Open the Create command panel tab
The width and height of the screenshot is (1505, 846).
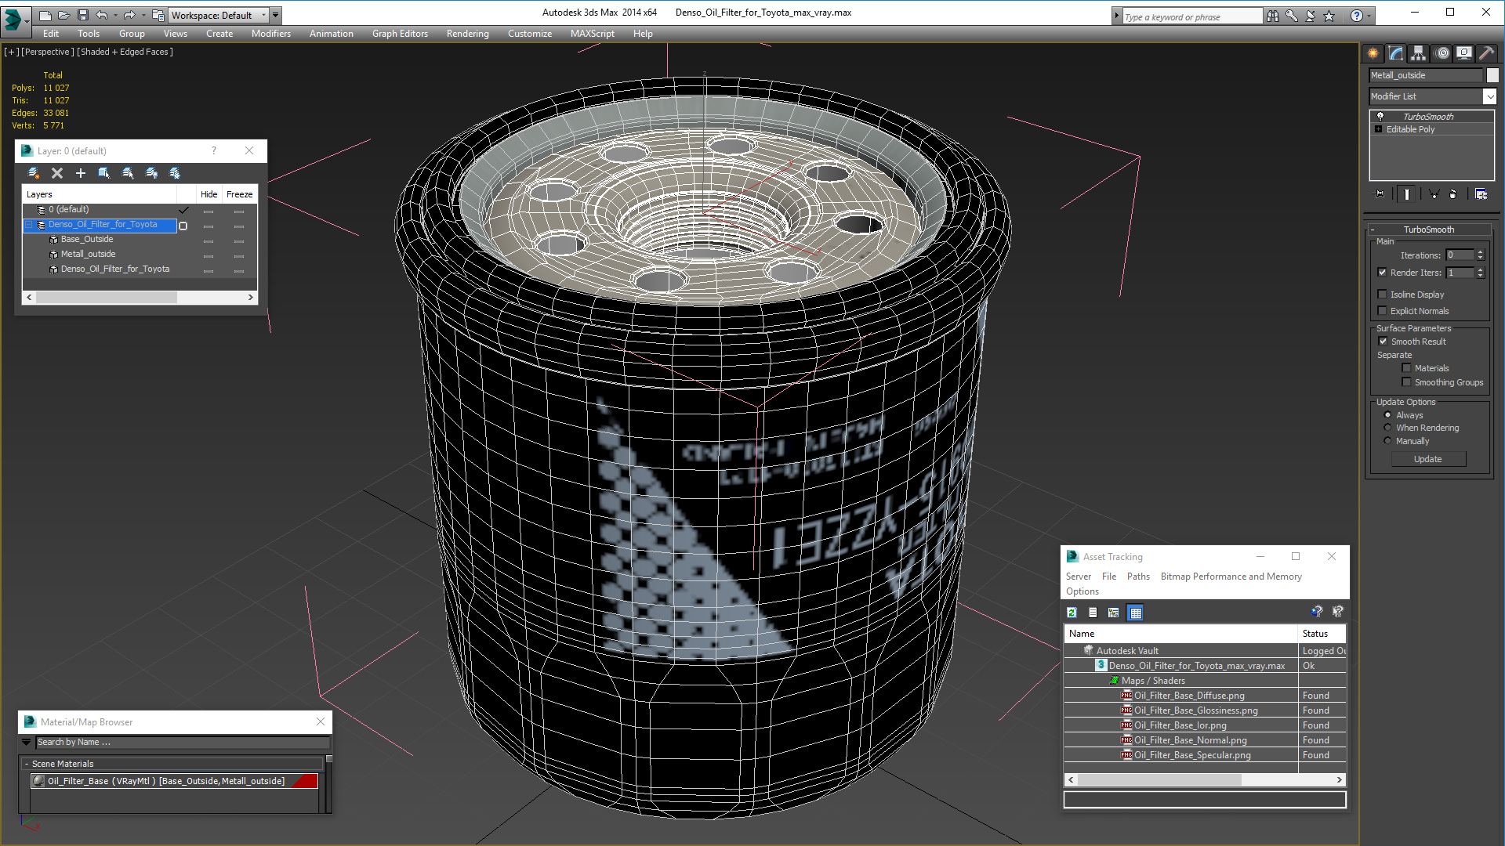pos(1373,53)
